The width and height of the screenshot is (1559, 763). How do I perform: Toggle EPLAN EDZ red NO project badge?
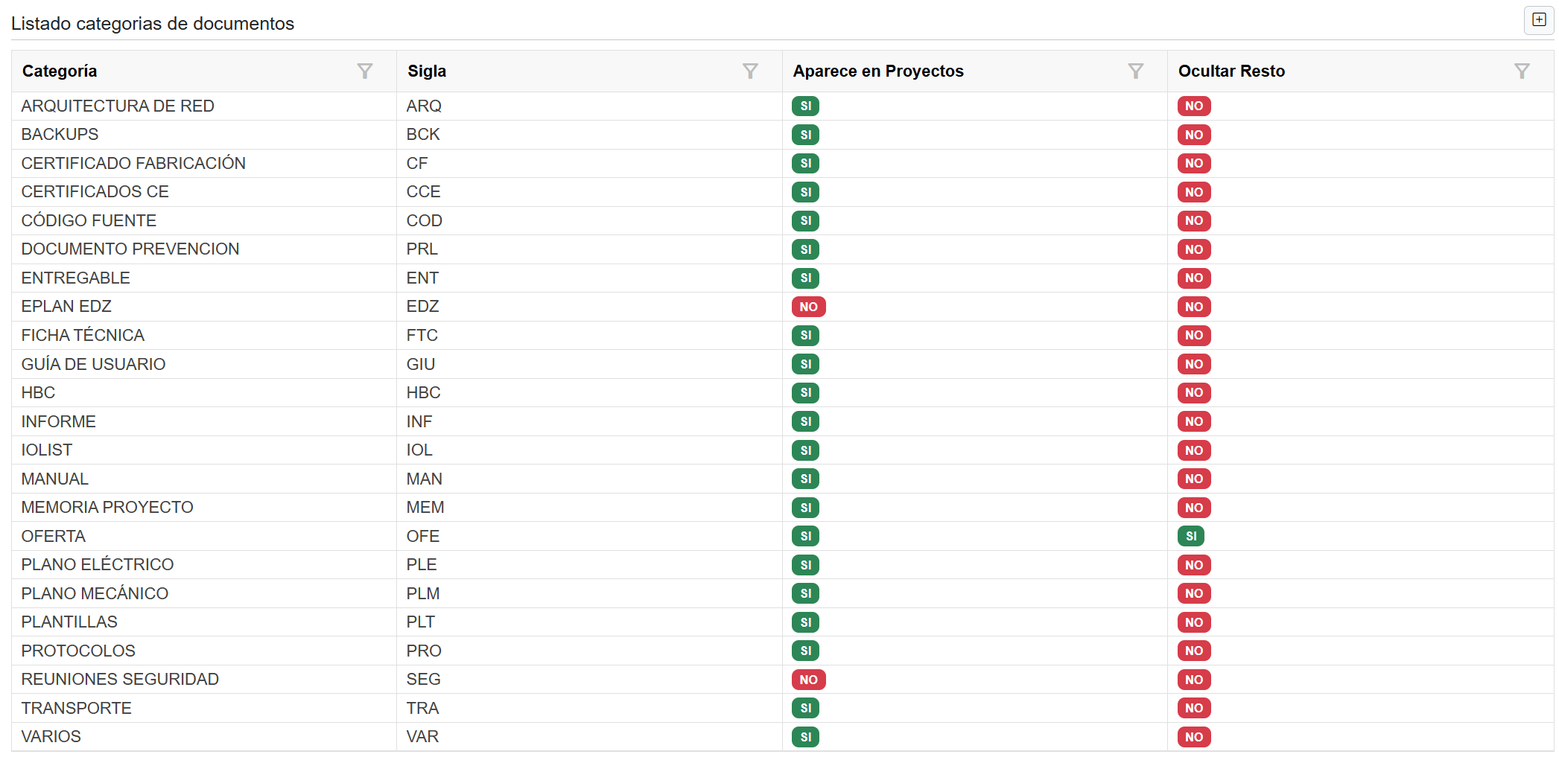click(808, 307)
